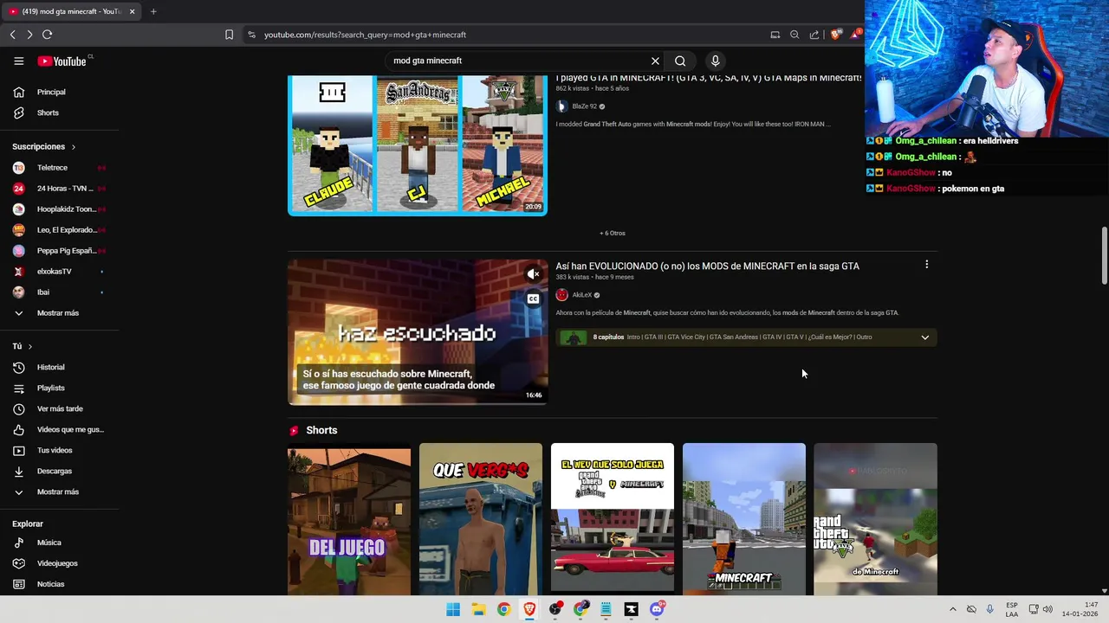Start voice search with microphone

(715, 61)
